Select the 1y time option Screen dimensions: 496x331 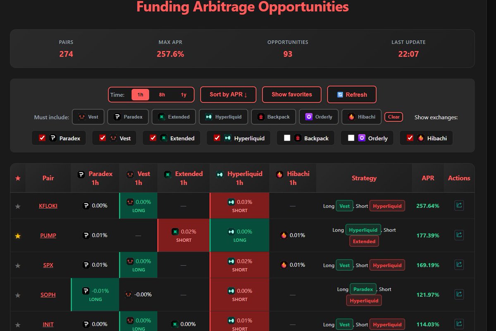click(184, 95)
